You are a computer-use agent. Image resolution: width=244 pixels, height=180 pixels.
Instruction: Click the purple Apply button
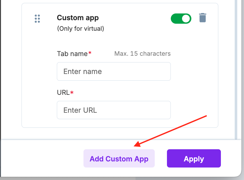pyautogui.click(x=194, y=159)
